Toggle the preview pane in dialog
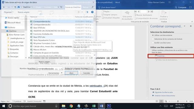 (x=87, y=12)
